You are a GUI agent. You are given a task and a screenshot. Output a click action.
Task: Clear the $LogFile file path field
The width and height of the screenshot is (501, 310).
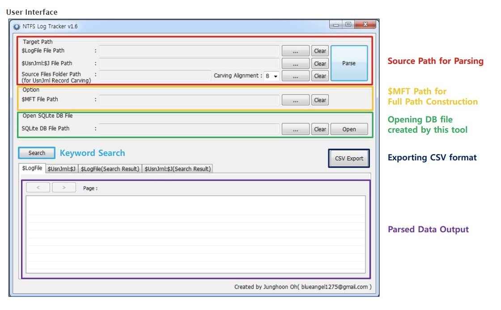point(320,51)
